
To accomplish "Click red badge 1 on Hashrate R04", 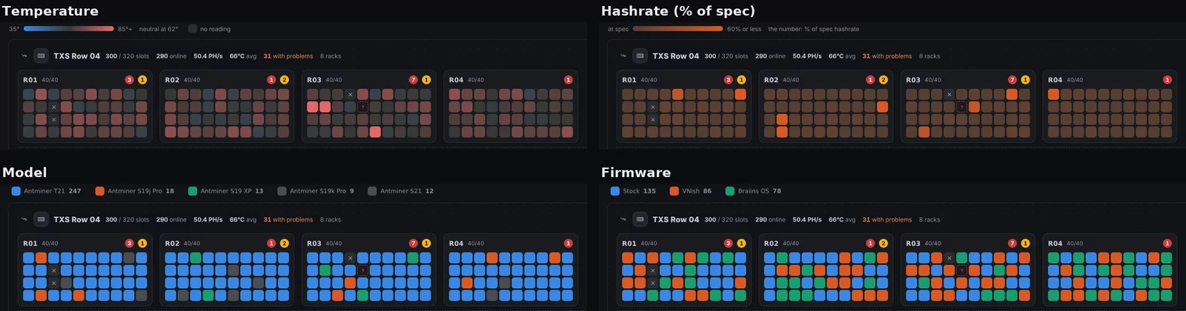I will (1167, 80).
